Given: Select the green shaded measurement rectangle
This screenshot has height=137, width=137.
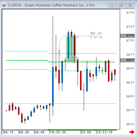Looking at the screenshot, I should click(70, 48).
